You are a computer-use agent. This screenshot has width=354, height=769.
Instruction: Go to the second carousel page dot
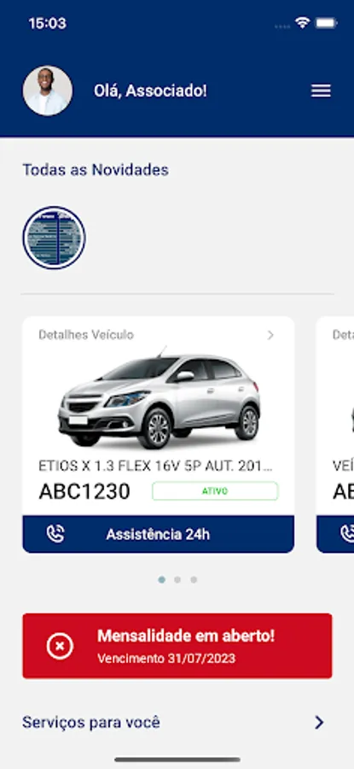(177, 579)
